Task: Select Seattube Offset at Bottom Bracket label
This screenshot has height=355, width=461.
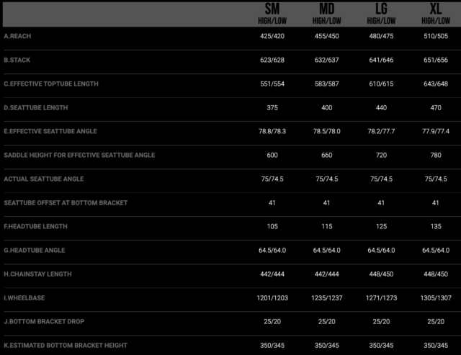Action: point(66,202)
